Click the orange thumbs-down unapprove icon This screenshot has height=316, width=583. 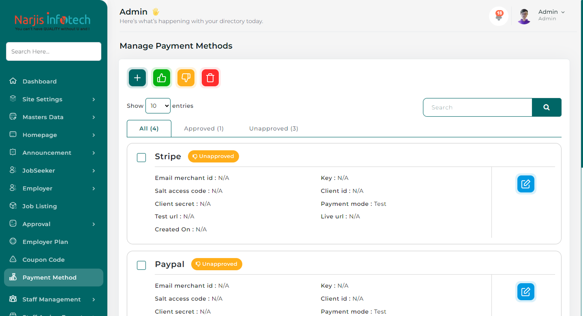(x=186, y=78)
